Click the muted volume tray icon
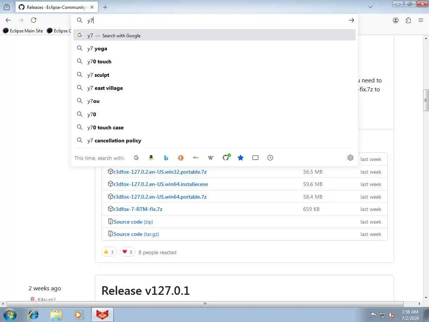 pos(391,315)
